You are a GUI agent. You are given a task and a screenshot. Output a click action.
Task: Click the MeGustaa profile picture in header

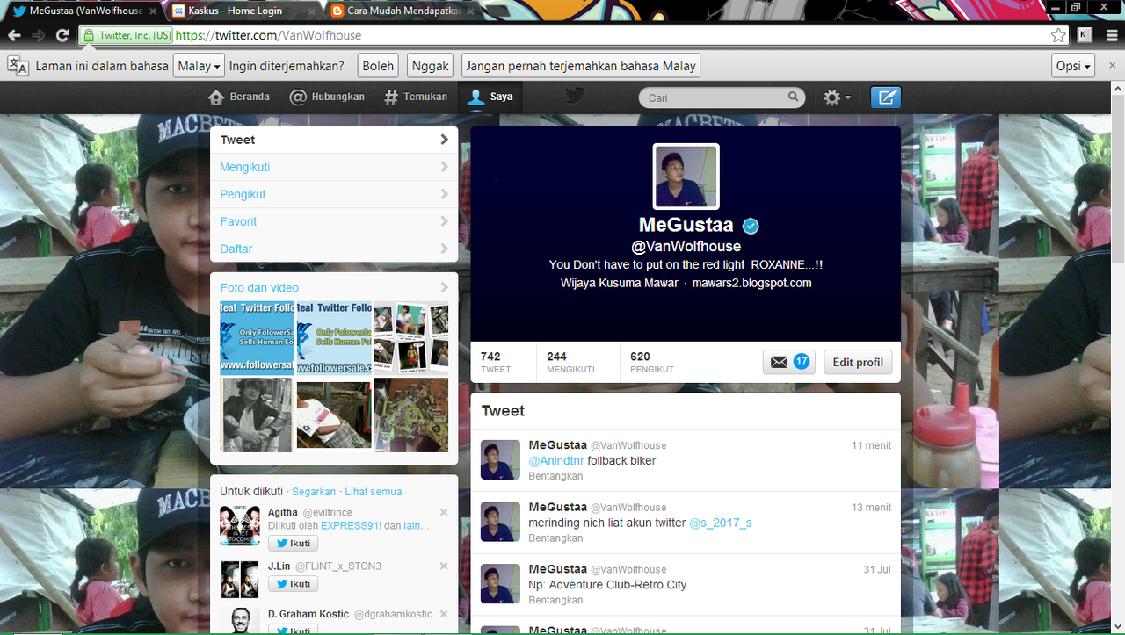pos(686,177)
